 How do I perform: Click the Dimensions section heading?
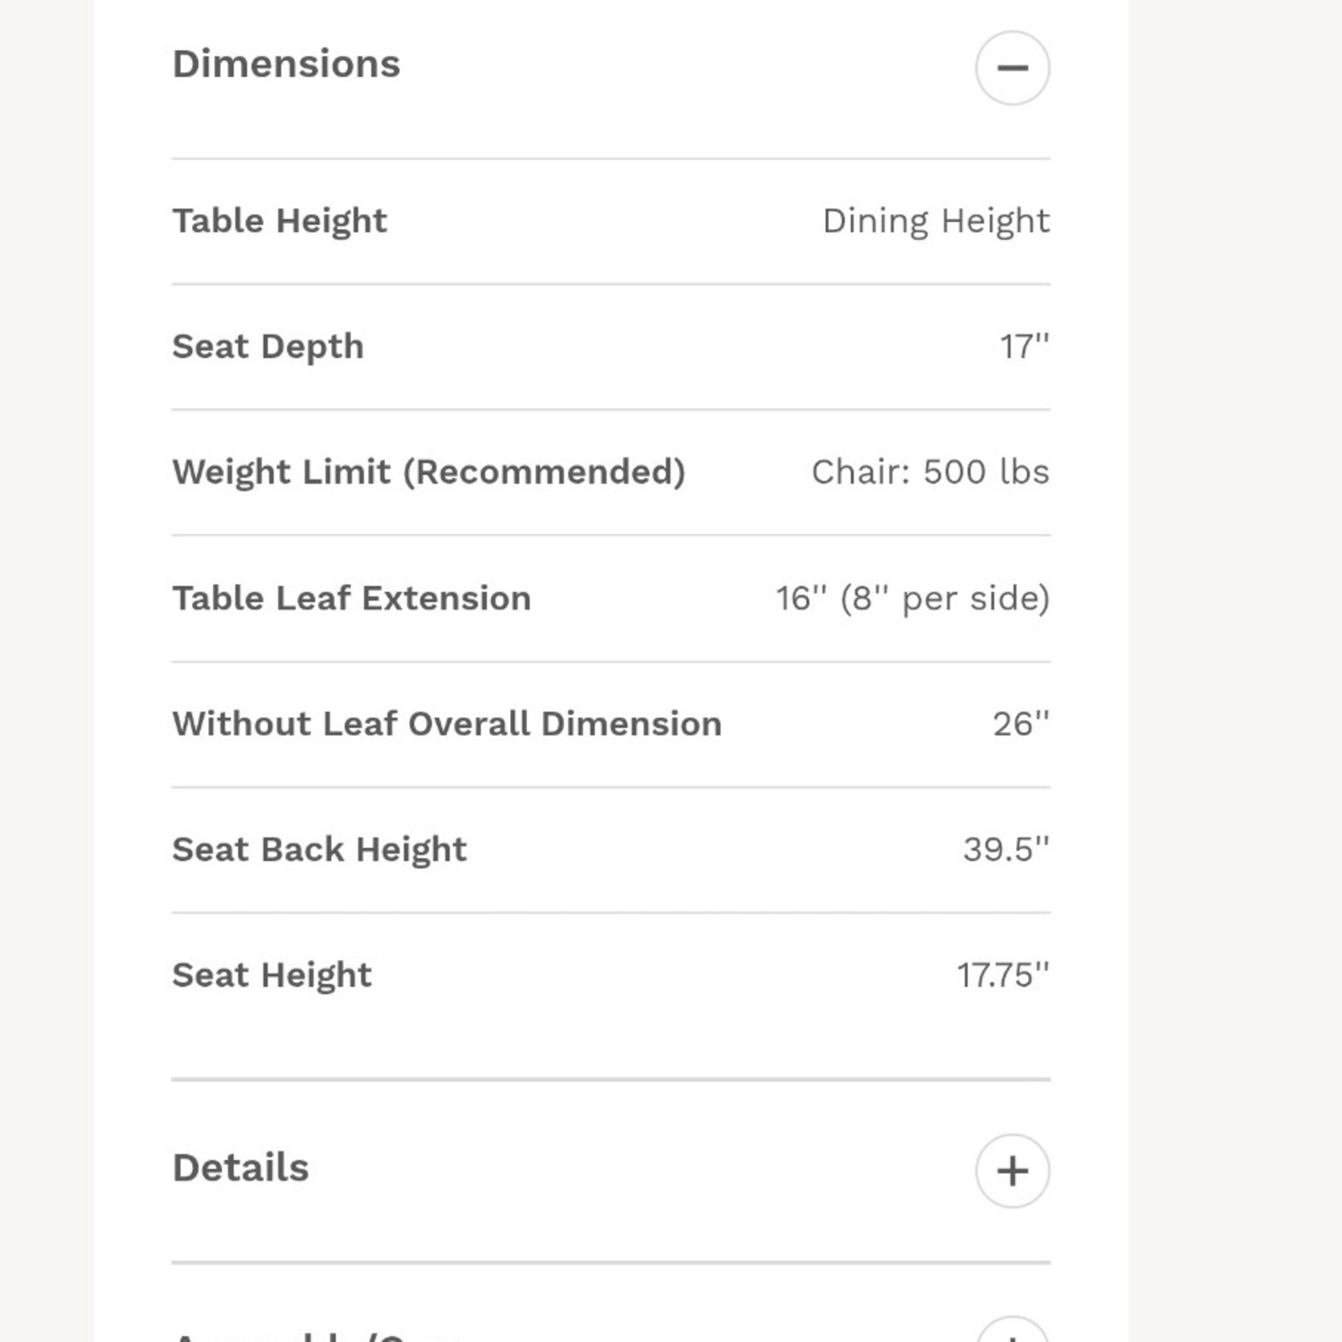click(286, 64)
